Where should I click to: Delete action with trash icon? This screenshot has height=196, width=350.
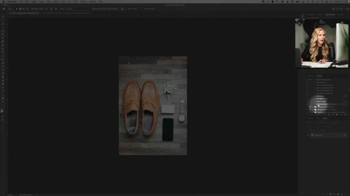[345, 115]
